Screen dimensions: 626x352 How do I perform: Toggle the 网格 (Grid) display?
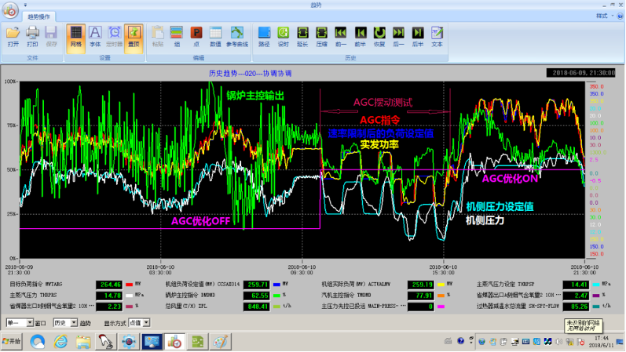pos(75,36)
